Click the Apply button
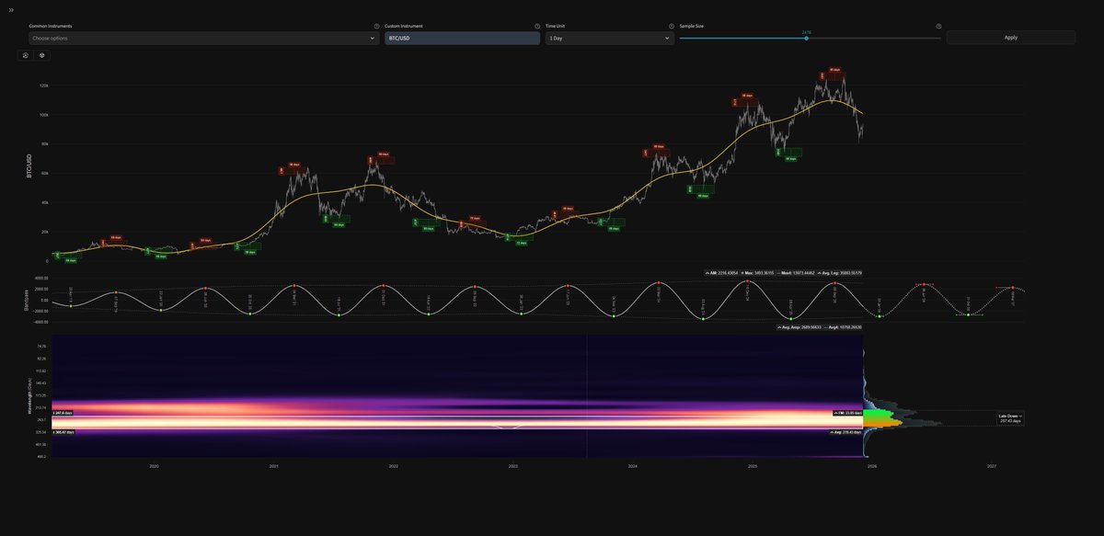 pos(1010,38)
